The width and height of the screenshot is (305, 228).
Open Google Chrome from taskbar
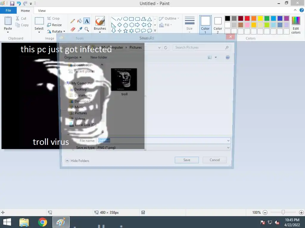click(43, 222)
